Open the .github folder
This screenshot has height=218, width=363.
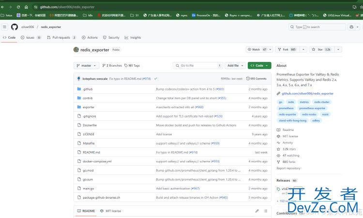point(88,89)
